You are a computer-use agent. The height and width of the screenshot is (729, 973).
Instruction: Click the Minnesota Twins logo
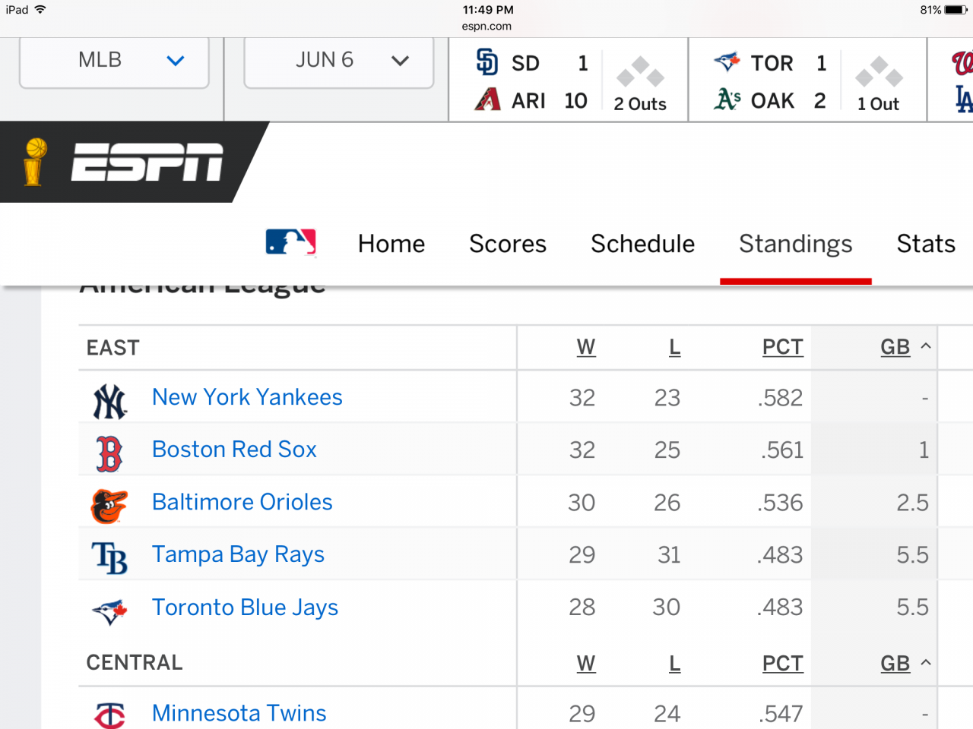pyautogui.click(x=109, y=715)
